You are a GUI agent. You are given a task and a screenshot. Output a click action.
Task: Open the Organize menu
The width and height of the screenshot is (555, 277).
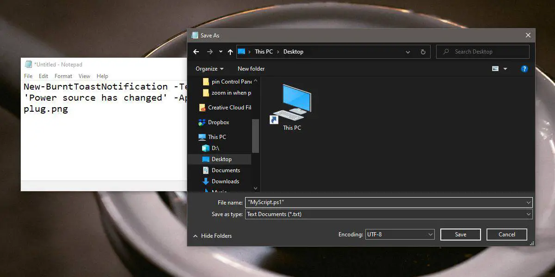210,69
